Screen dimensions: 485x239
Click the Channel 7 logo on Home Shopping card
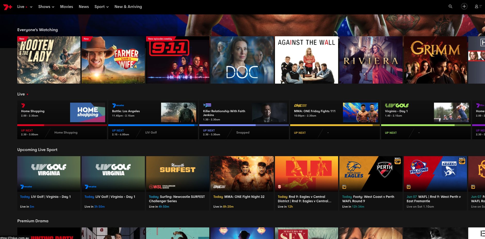23,105
